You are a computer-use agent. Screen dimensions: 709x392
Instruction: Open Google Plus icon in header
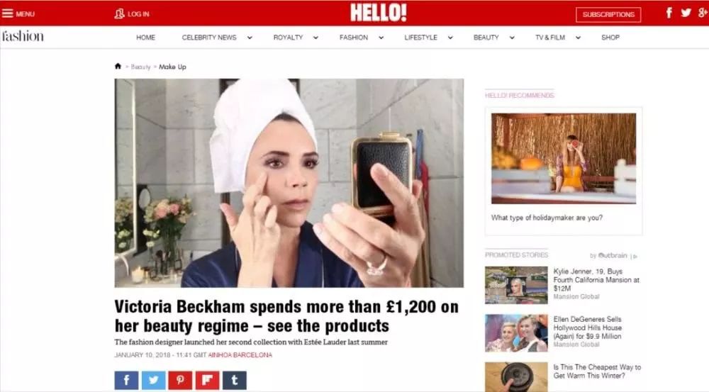tap(703, 13)
